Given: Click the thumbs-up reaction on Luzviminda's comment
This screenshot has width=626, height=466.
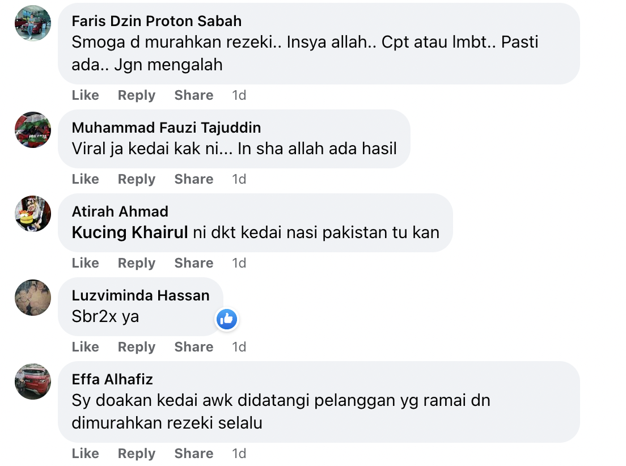Looking at the screenshot, I should coord(226,320).
